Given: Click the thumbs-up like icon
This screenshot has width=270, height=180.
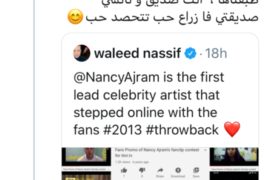Looking at the screenshot, I should (124, 170).
